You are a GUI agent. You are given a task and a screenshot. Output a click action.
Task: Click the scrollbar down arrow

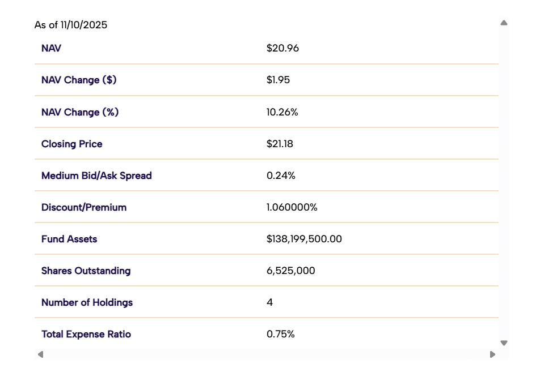point(503,342)
